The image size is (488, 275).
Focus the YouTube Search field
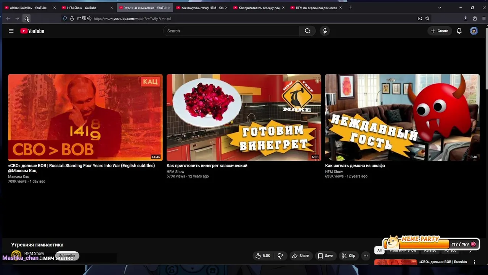point(231,31)
